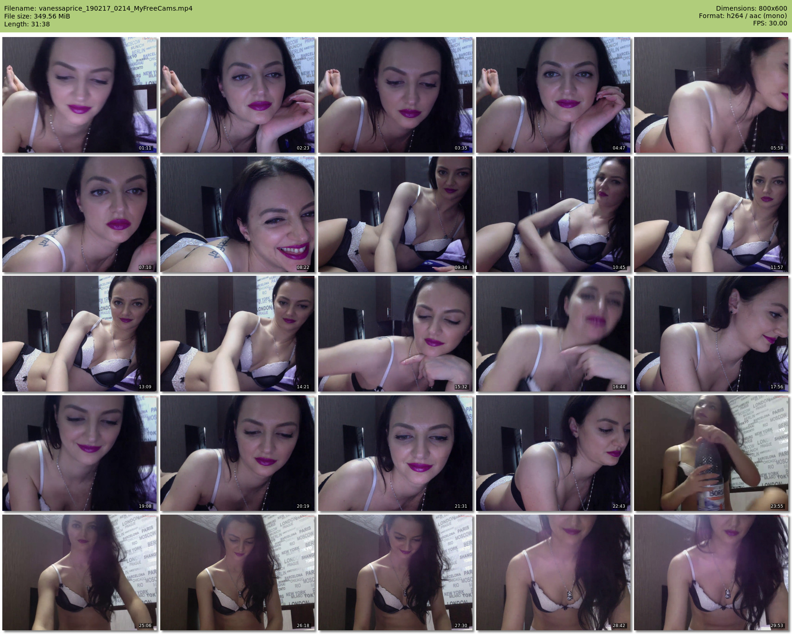Image resolution: width=792 pixels, height=634 pixels.
Task: Select the thumbnail stamped 20:19
Action: click(238, 453)
